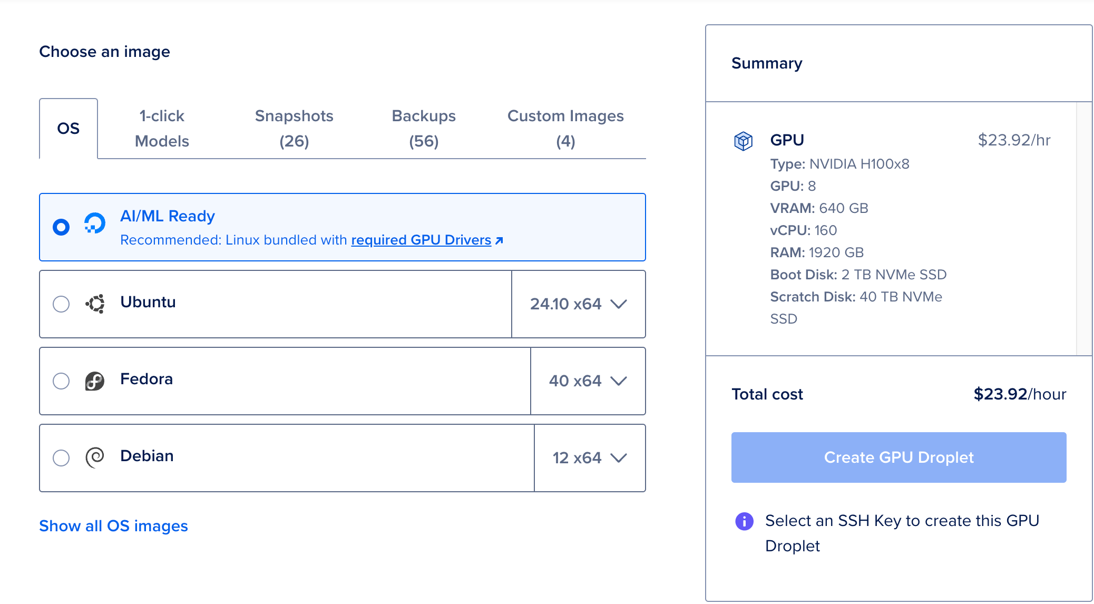Switch to the OS tab
Screen dimensions: 1094x604
[x=69, y=128]
